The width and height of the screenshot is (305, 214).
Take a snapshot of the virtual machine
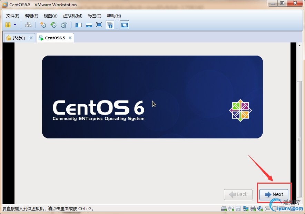(x=43, y=25)
